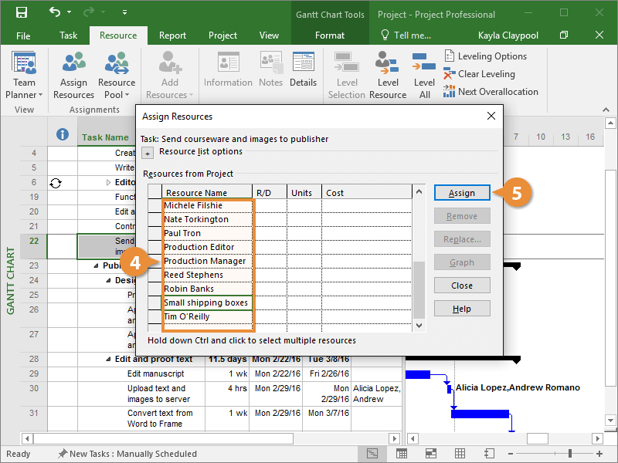Select Small shipping boxes resource
The width and height of the screenshot is (618, 463).
coord(206,302)
